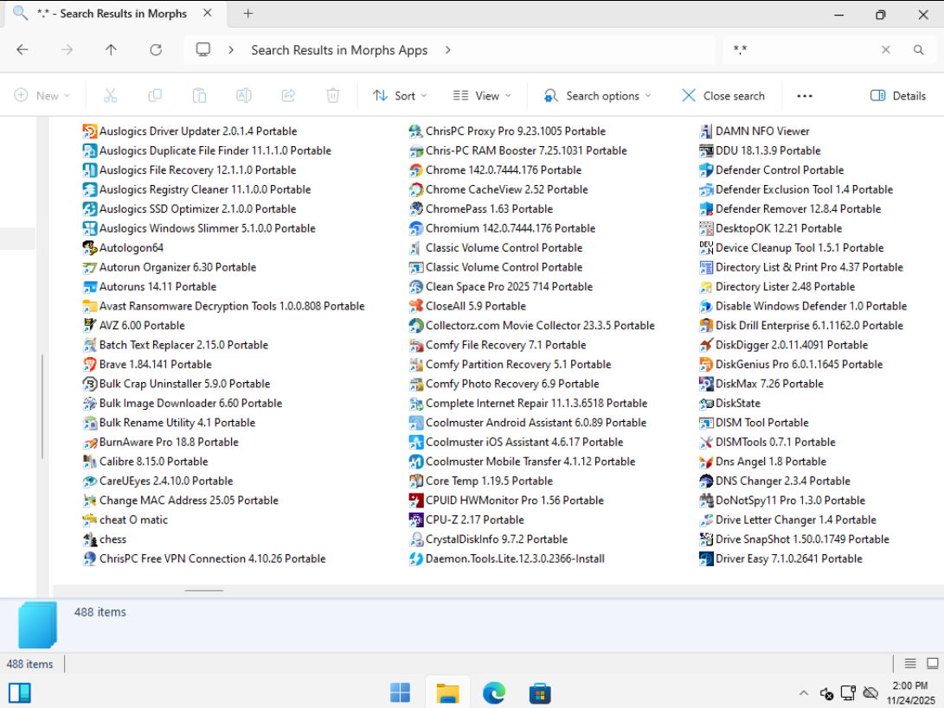
Task: Switch to details list view in status bar
Action: (910, 664)
